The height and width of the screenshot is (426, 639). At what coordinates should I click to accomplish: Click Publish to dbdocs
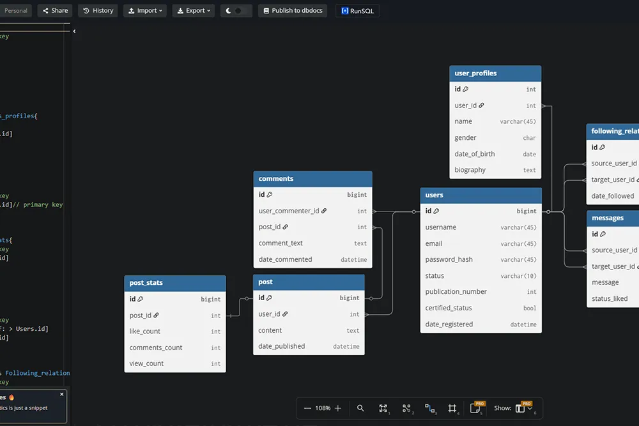(x=293, y=11)
